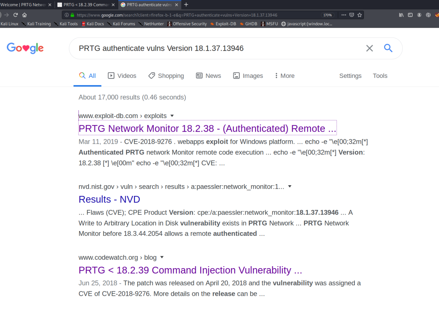439x312 pixels.
Task: Bookmark this page with the star icon
Action: (360, 15)
